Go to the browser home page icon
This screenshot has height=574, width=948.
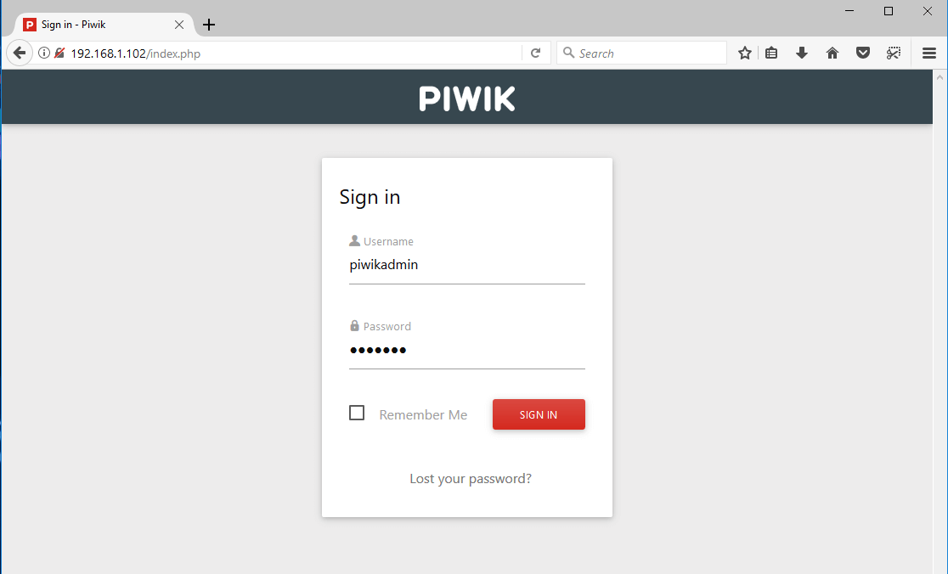click(832, 53)
